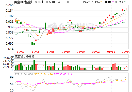Click the 5.614 price axis value

9,49
